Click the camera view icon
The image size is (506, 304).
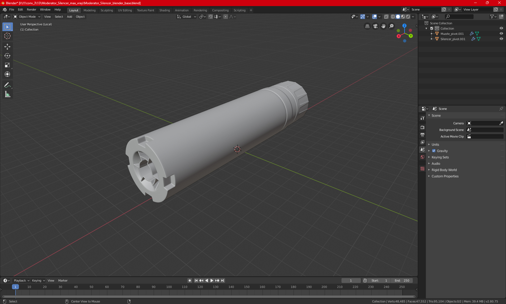[x=375, y=26]
